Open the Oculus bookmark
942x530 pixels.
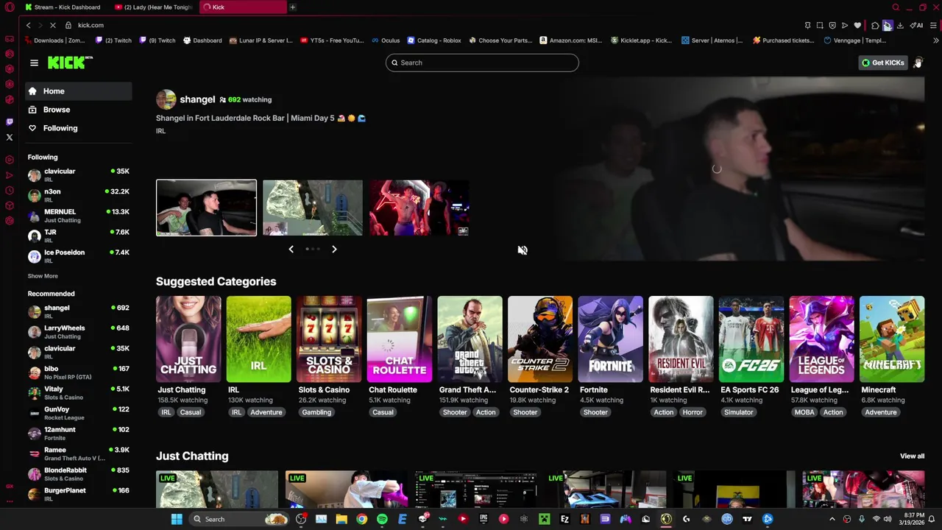tap(386, 40)
